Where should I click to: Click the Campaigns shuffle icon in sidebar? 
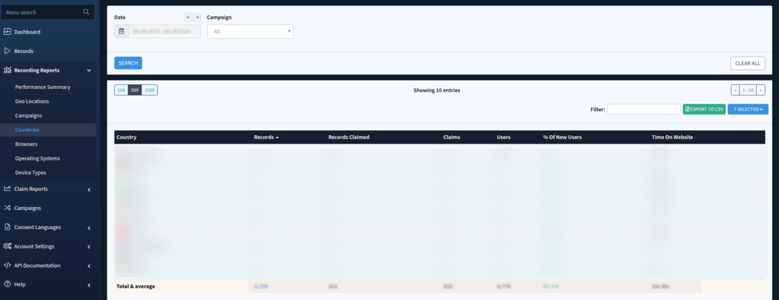coord(8,208)
